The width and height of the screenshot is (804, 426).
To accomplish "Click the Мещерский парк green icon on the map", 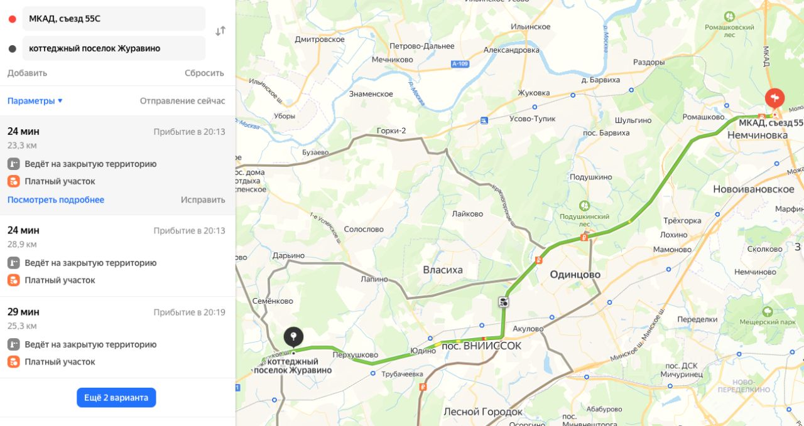I will click(x=767, y=312).
